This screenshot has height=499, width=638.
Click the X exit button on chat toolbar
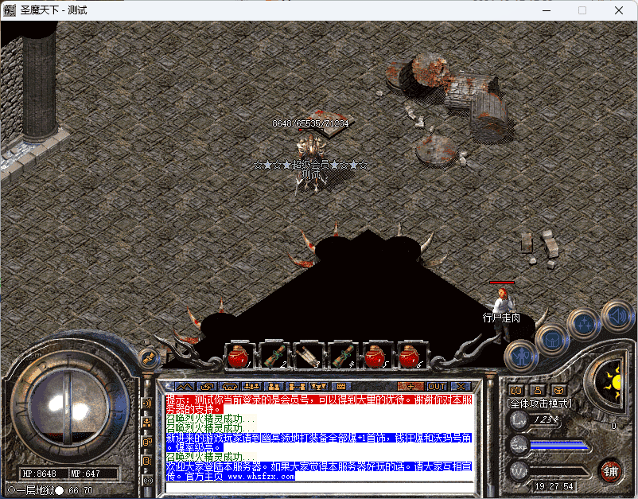(461, 386)
